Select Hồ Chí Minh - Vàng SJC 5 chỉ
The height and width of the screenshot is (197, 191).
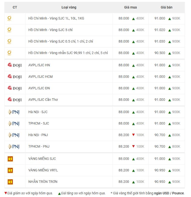(50, 30)
